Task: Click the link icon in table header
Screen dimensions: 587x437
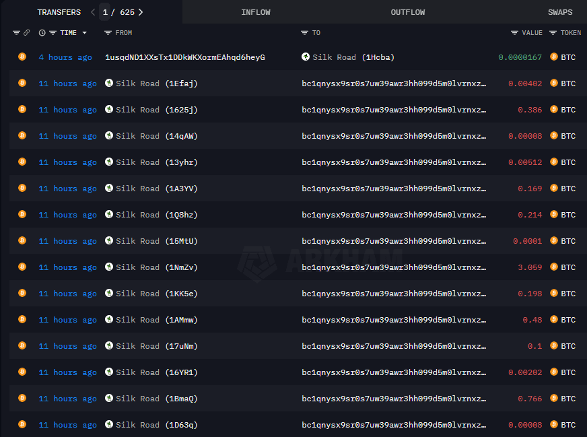Action: (x=26, y=32)
